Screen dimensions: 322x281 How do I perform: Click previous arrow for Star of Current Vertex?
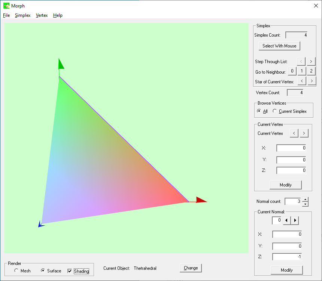tap(302, 81)
